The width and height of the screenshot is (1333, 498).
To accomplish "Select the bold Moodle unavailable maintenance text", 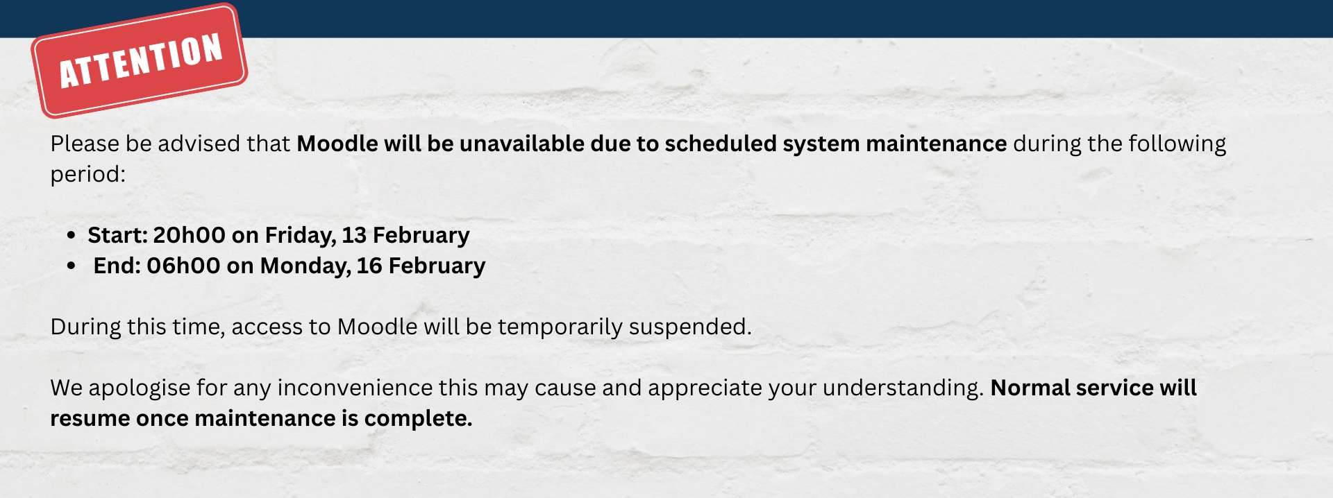I will (651, 144).
